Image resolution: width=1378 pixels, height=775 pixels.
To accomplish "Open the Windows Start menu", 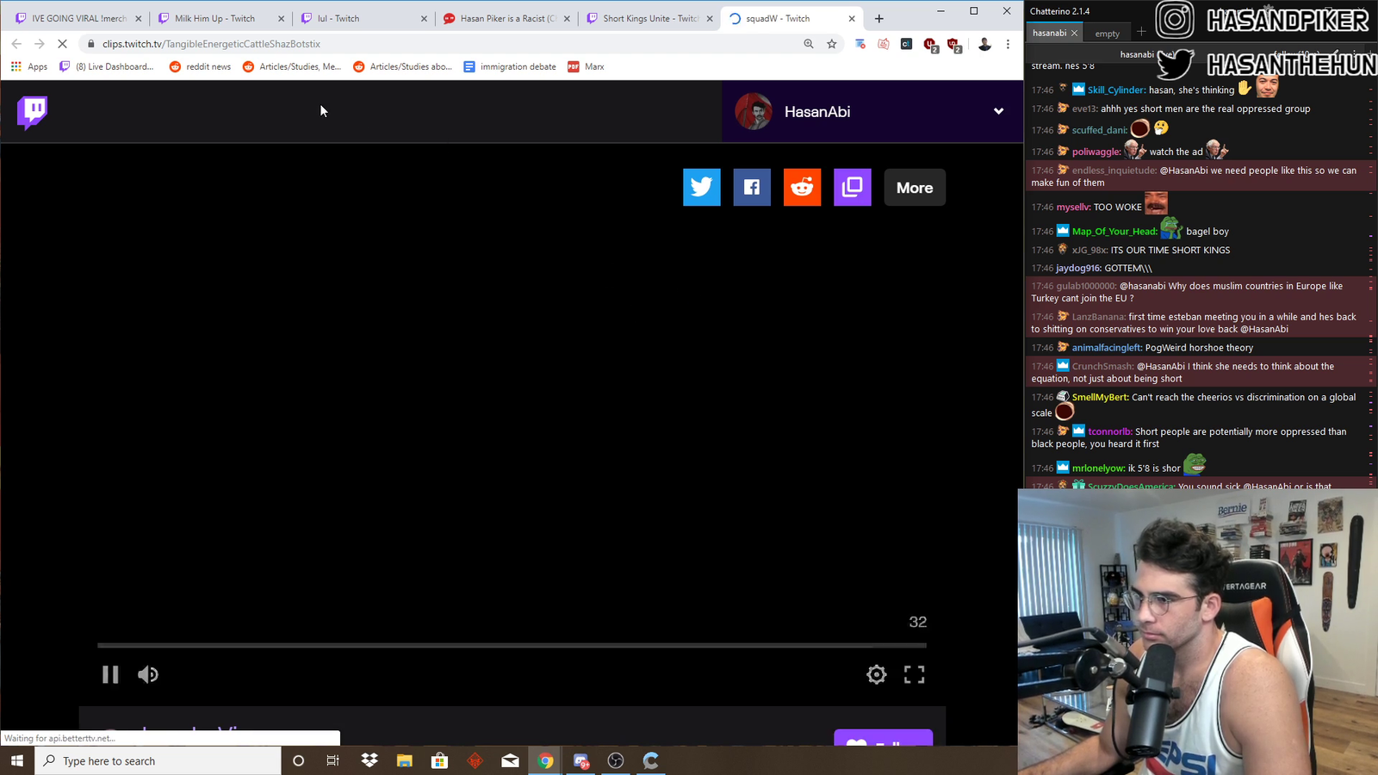I will (x=17, y=760).
